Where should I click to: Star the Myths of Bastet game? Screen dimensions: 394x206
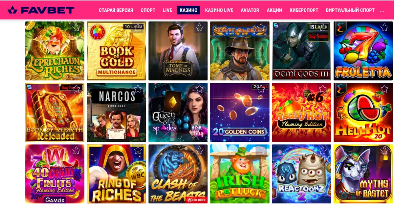click(384, 150)
